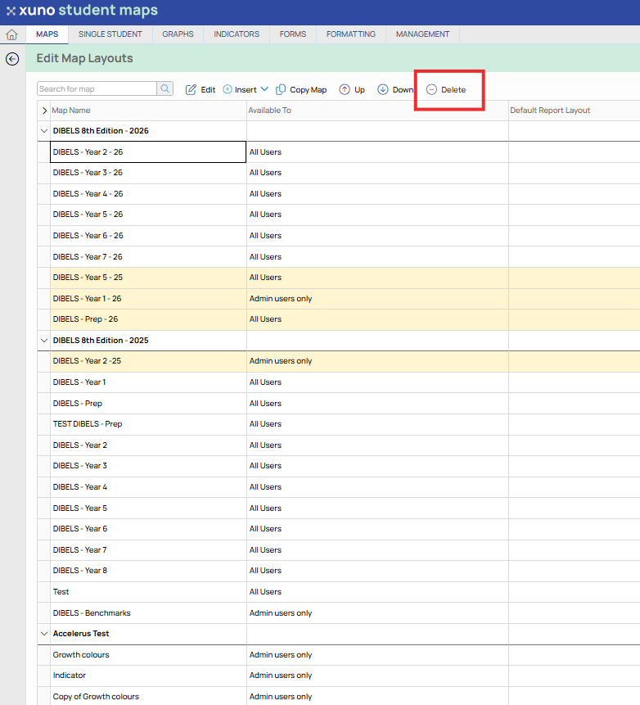Click the Up arrow icon
This screenshot has width=640, height=705.
tap(345, 89)
